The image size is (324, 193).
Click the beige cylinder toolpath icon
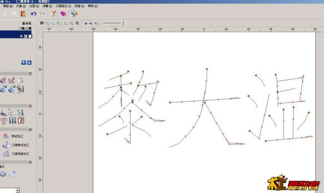pos(20,80)
